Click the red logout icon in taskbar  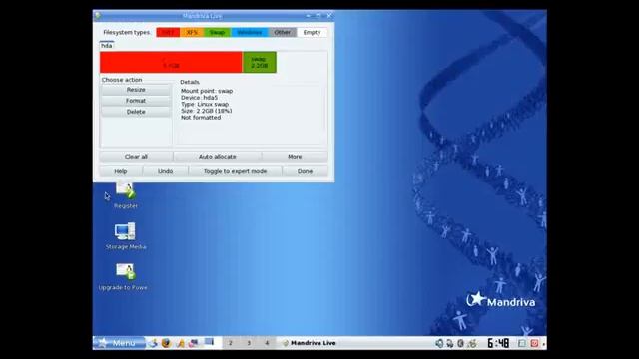(534, 343)
